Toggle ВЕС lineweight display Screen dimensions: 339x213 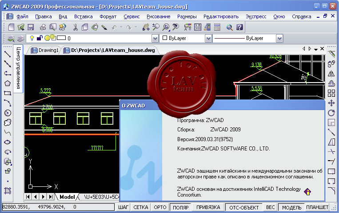click(x=270, y=207)
